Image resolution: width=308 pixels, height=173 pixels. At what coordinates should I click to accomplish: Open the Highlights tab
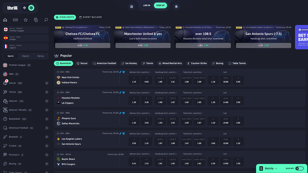(65, 17)
